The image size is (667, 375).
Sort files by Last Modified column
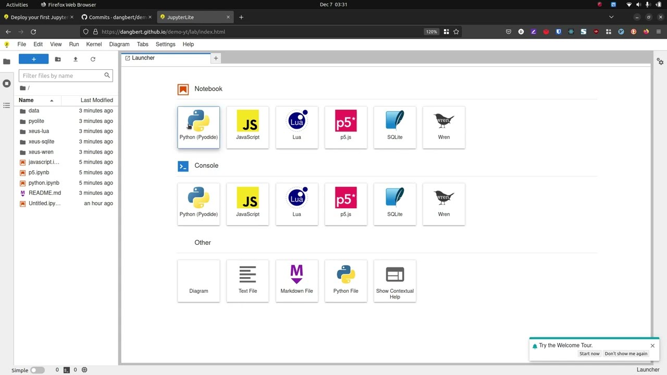[x=90, y=100]
